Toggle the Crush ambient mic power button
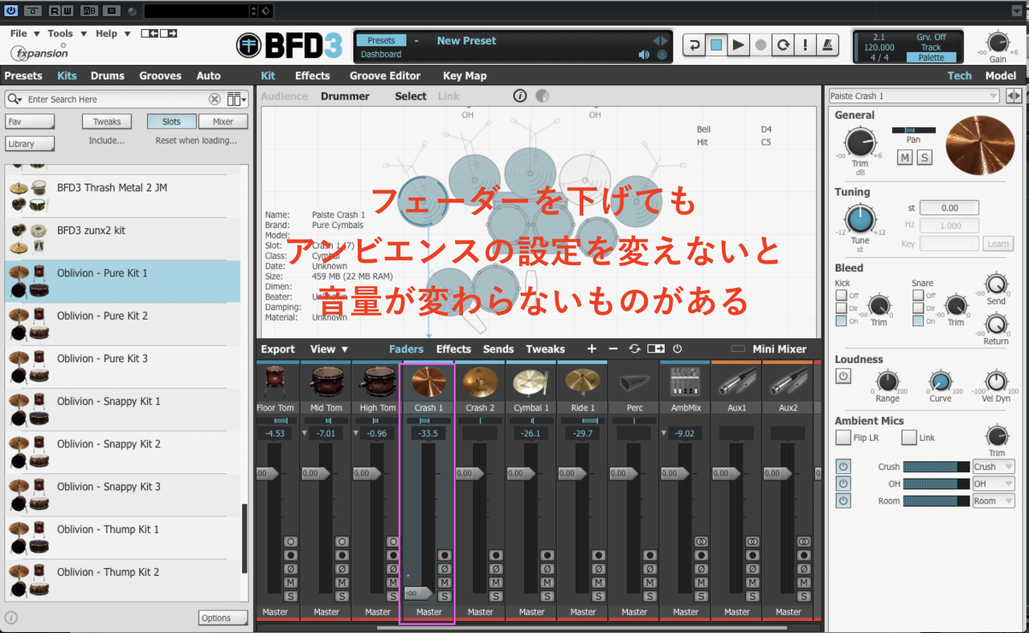 pos(843,467)
